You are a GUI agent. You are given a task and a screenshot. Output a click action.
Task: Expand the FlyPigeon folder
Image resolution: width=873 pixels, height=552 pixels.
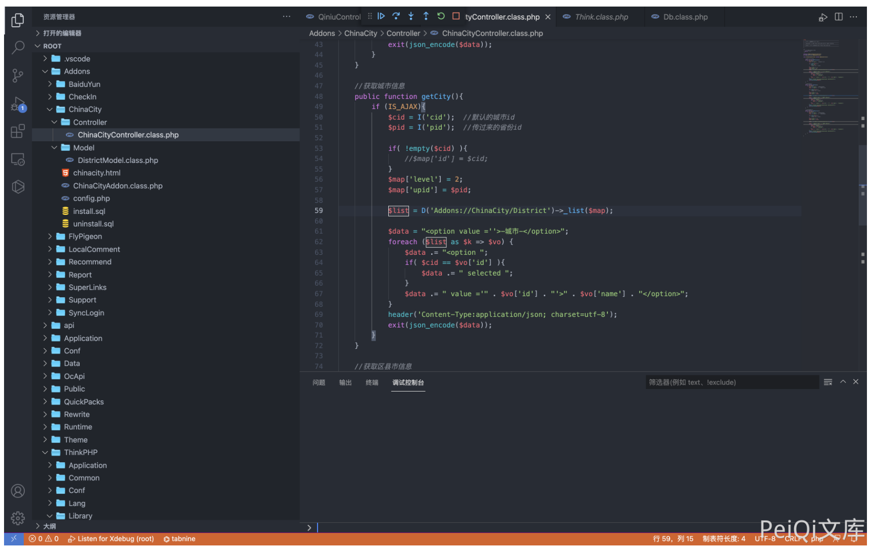coord(85,236)
